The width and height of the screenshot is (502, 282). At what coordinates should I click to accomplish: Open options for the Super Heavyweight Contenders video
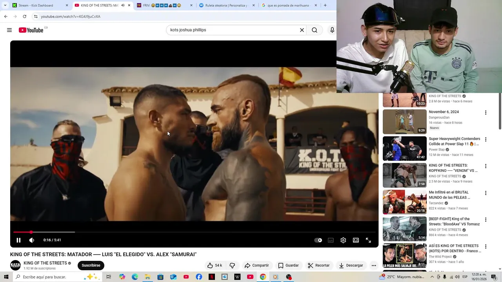pos(486,139)
